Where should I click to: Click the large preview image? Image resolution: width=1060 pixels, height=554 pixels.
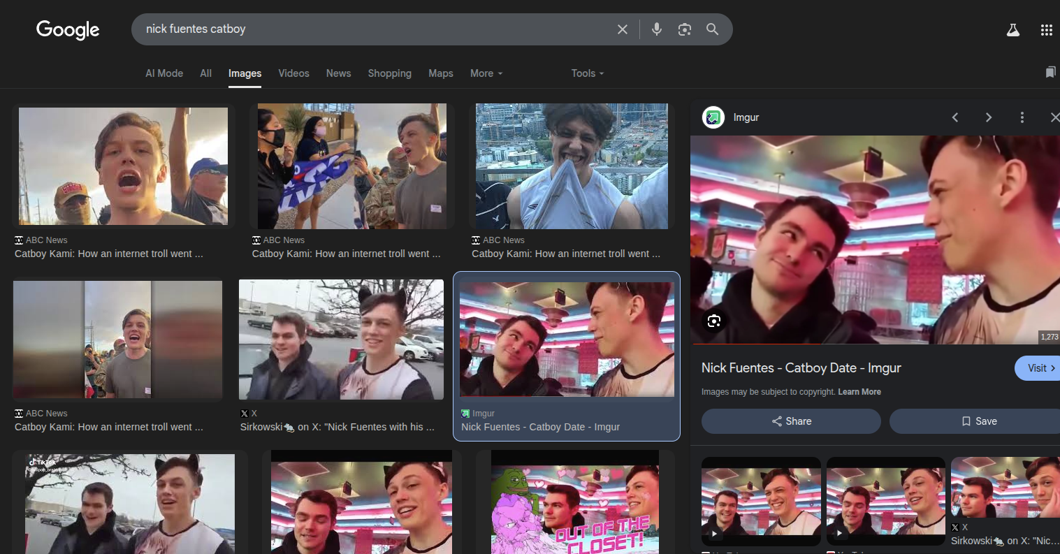(x=875, y=240)
